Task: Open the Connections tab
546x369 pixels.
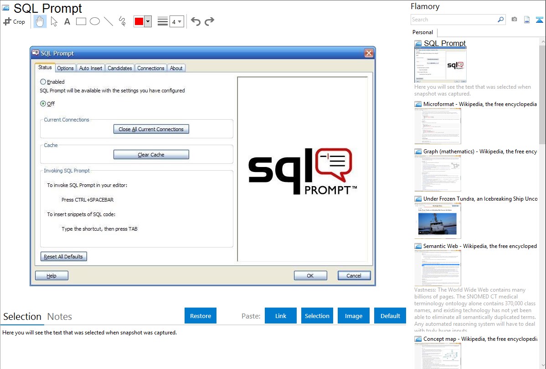Action: tap(151, 68)
